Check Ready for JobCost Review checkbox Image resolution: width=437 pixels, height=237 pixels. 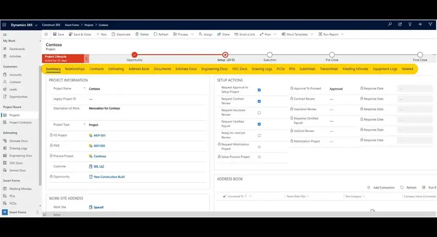[x=259, y=136]
